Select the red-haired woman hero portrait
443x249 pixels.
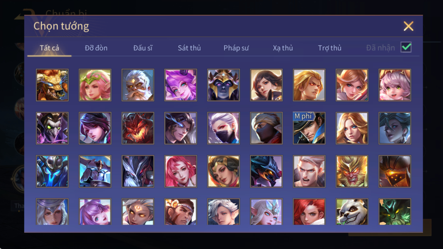pos(309,212)
